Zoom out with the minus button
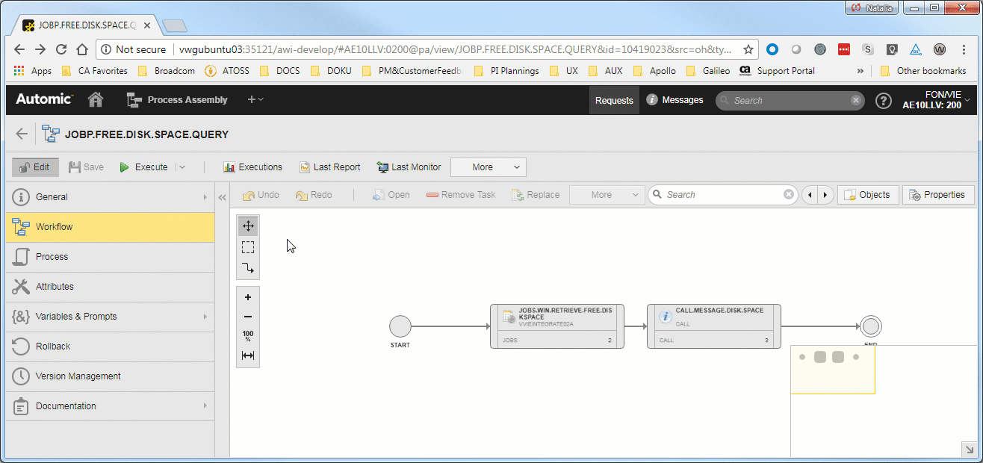 point(248,317)
